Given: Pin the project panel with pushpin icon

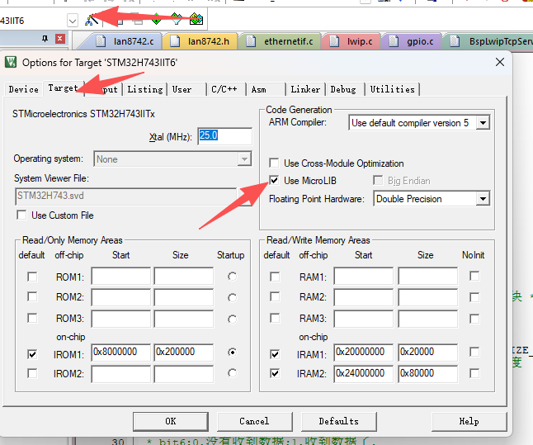Looking at the screenshot, I should point(43,39).
